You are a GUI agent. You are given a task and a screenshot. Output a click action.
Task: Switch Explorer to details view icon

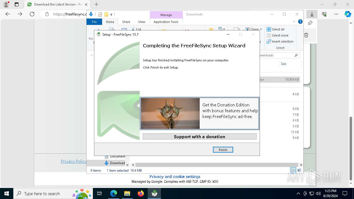(293, 171)
